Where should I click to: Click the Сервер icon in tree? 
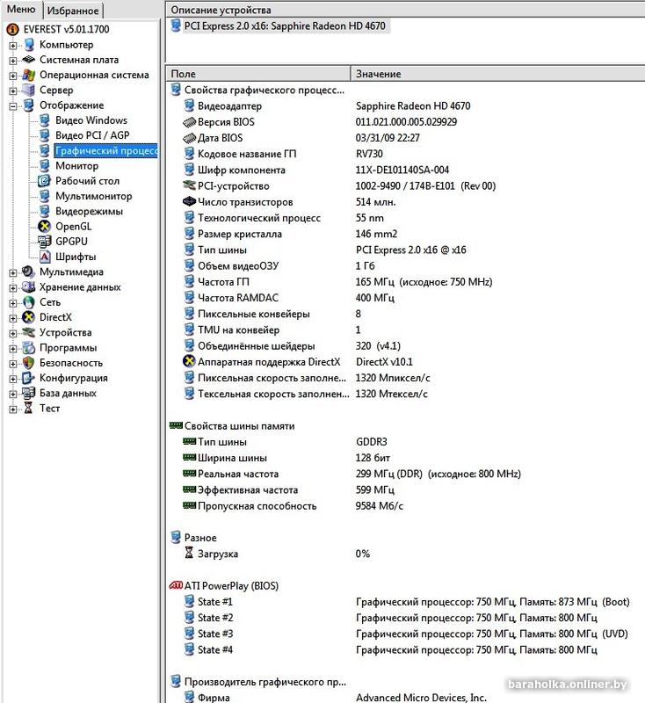(29, 91)
